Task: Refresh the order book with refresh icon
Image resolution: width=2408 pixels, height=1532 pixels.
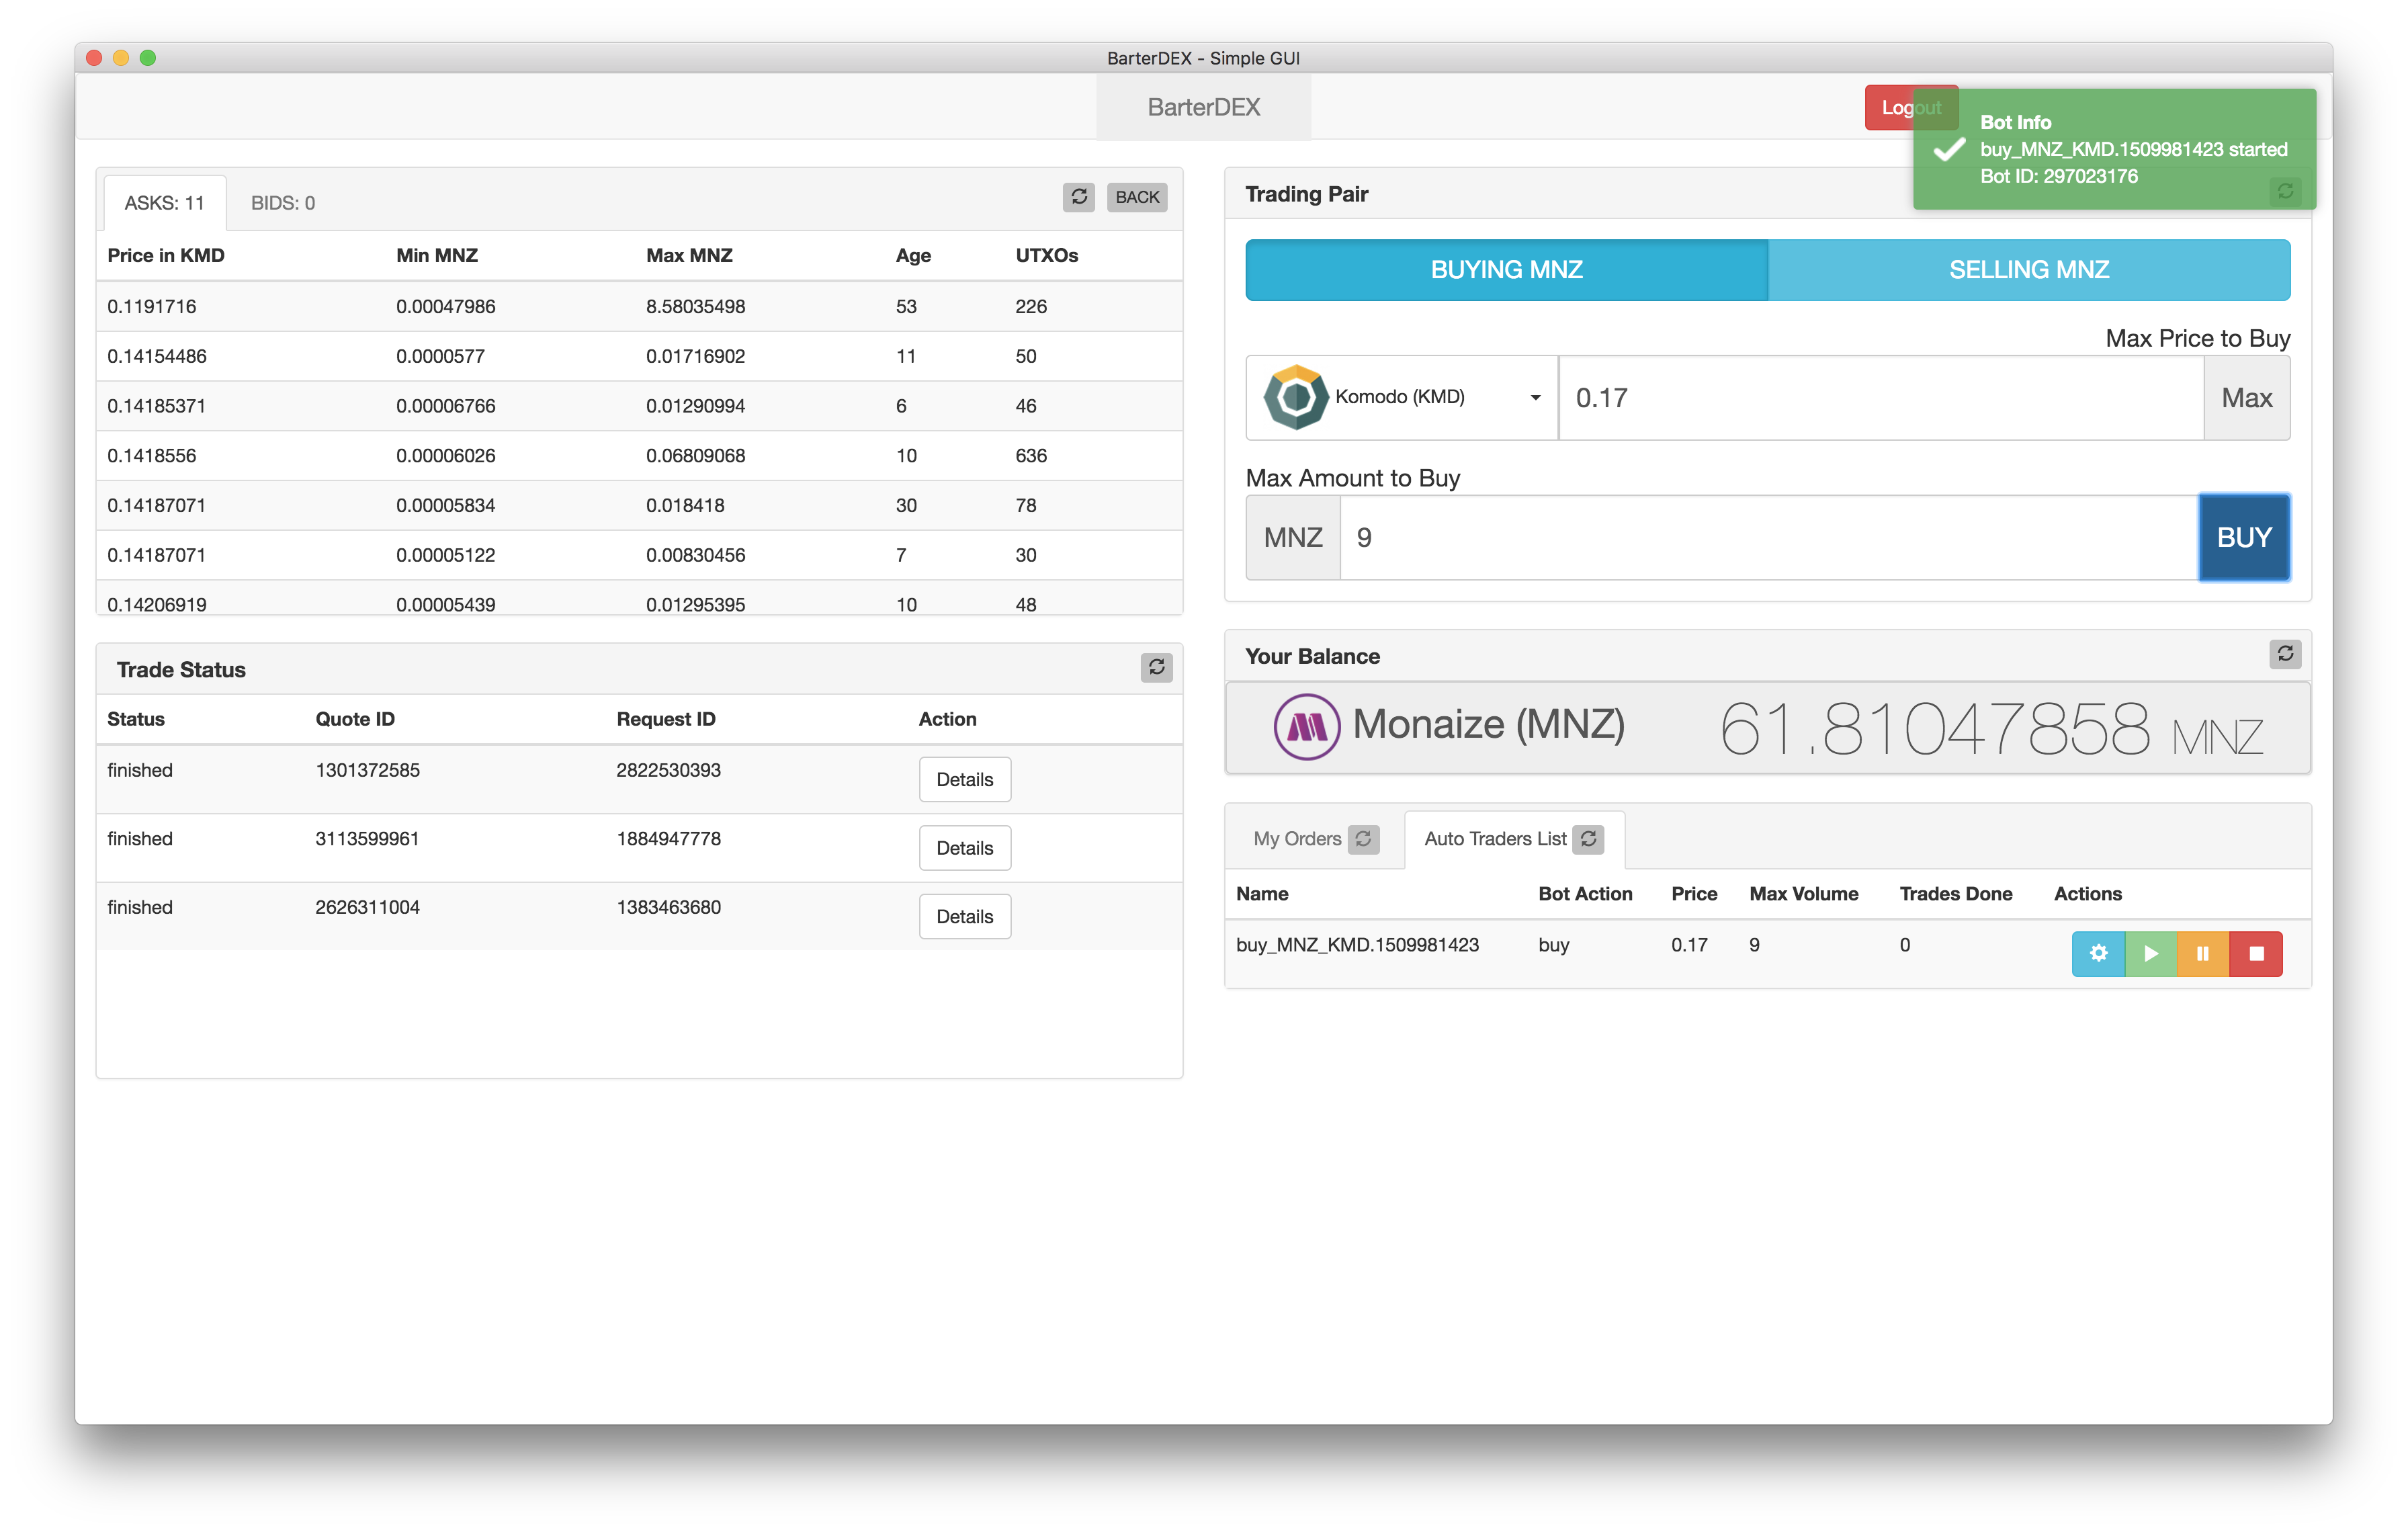Action: (x=1078, y=197)
